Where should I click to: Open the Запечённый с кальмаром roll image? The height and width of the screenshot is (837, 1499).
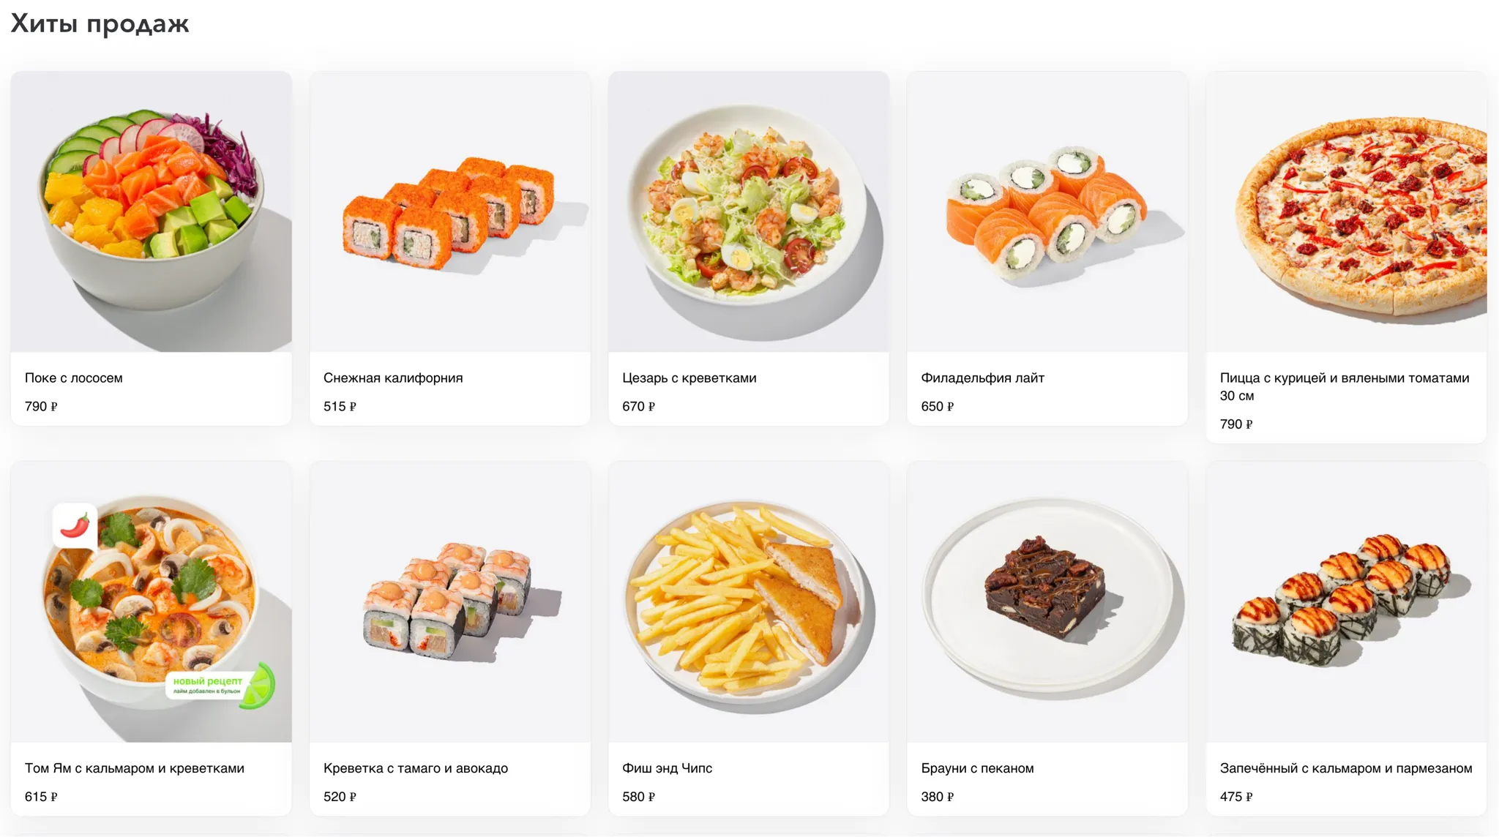[1346, 602]
